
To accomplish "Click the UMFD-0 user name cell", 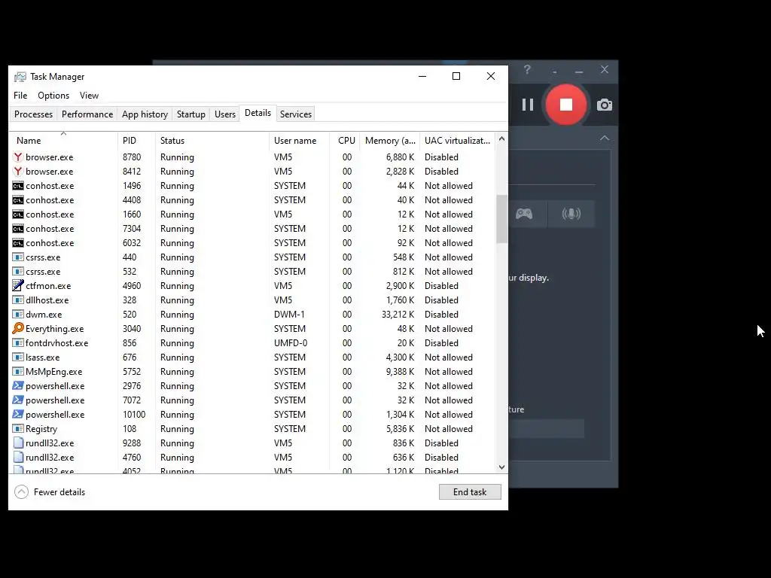I will tap(291, 343).
